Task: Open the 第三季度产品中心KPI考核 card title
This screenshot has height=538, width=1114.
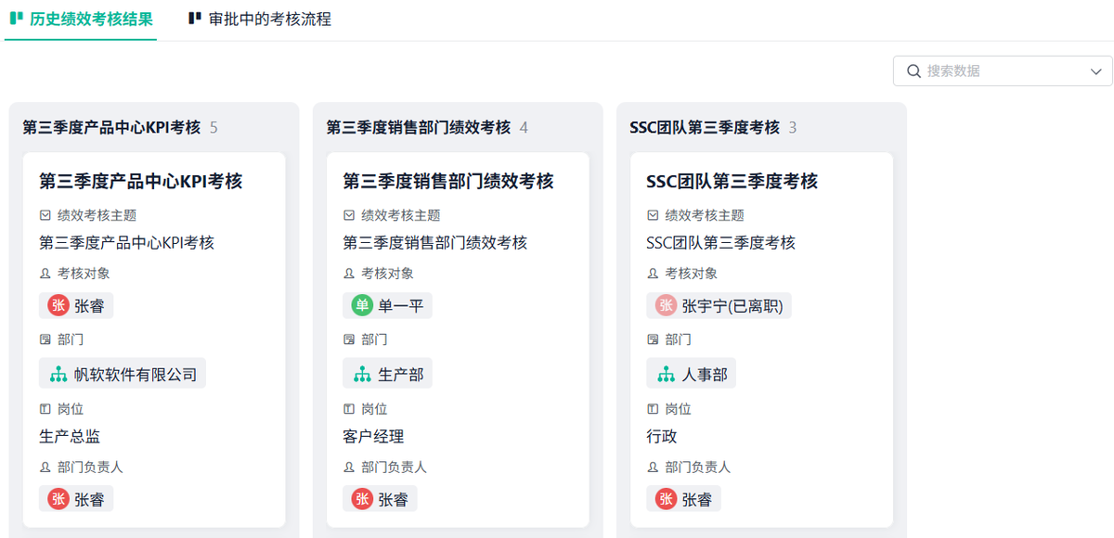Action: coord(140,181)
